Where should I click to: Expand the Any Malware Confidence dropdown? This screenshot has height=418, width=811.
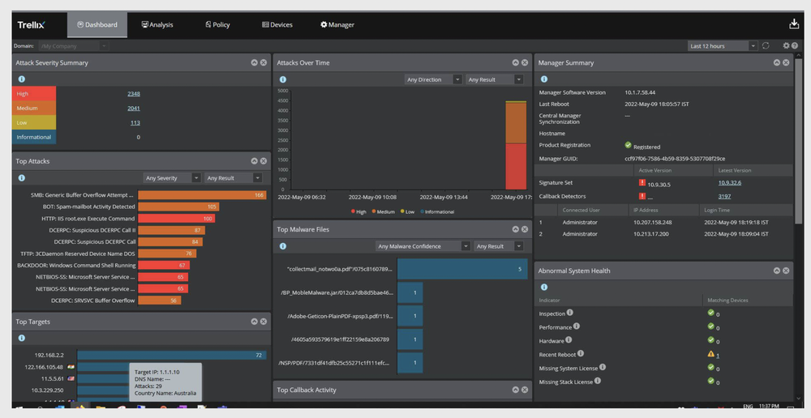[x=422, y=246]
